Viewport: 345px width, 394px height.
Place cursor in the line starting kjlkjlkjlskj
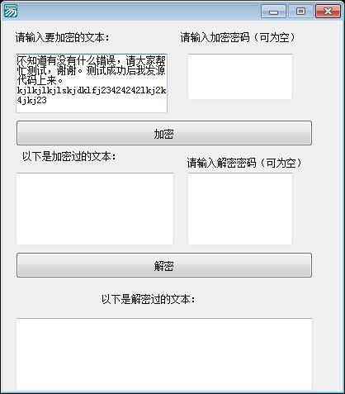[92, 90]
